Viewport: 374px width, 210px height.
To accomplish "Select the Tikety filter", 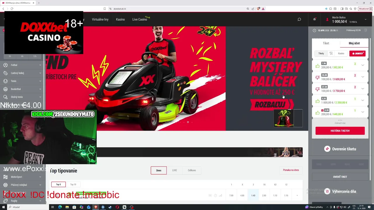I will click(x=321, y=53).
